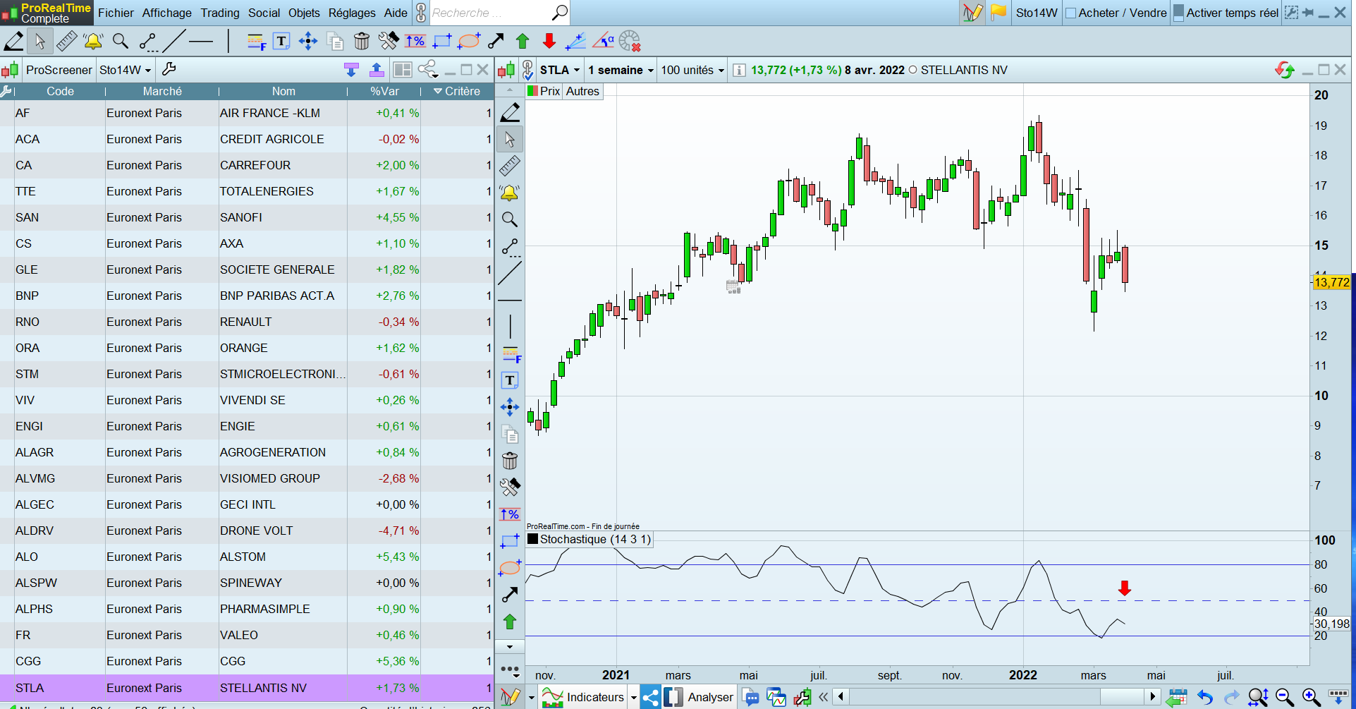The image size is (1356, 709).
Task: Open the Affichage menu
Action: 166,13
